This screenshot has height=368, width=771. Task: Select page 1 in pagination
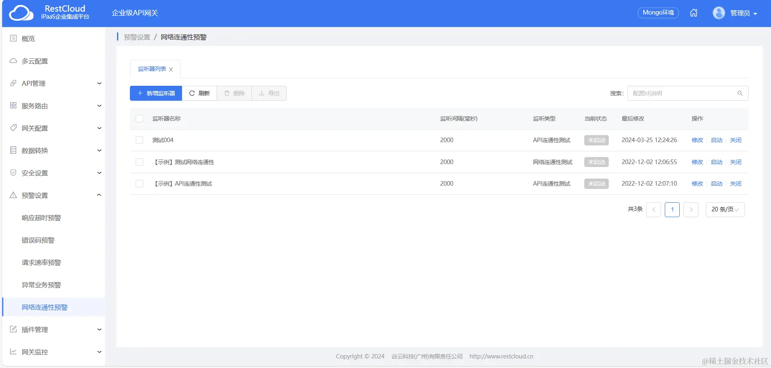672,210
